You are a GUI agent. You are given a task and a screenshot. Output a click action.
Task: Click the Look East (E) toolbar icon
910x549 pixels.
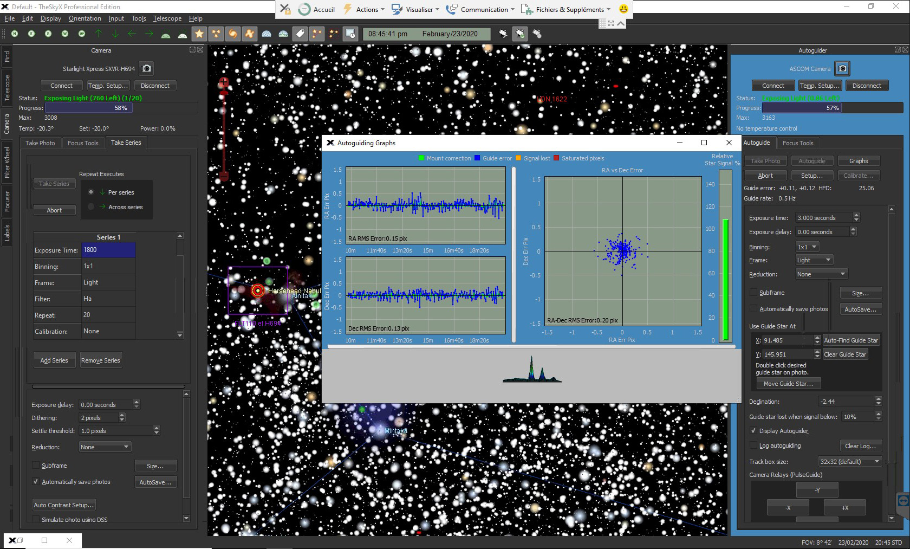[31, 34]
